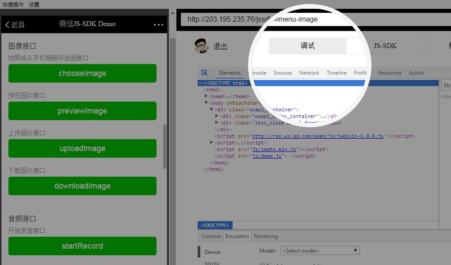Open the js/demo.js link
This screenshot has width=451, height=265.
(267, 156)
